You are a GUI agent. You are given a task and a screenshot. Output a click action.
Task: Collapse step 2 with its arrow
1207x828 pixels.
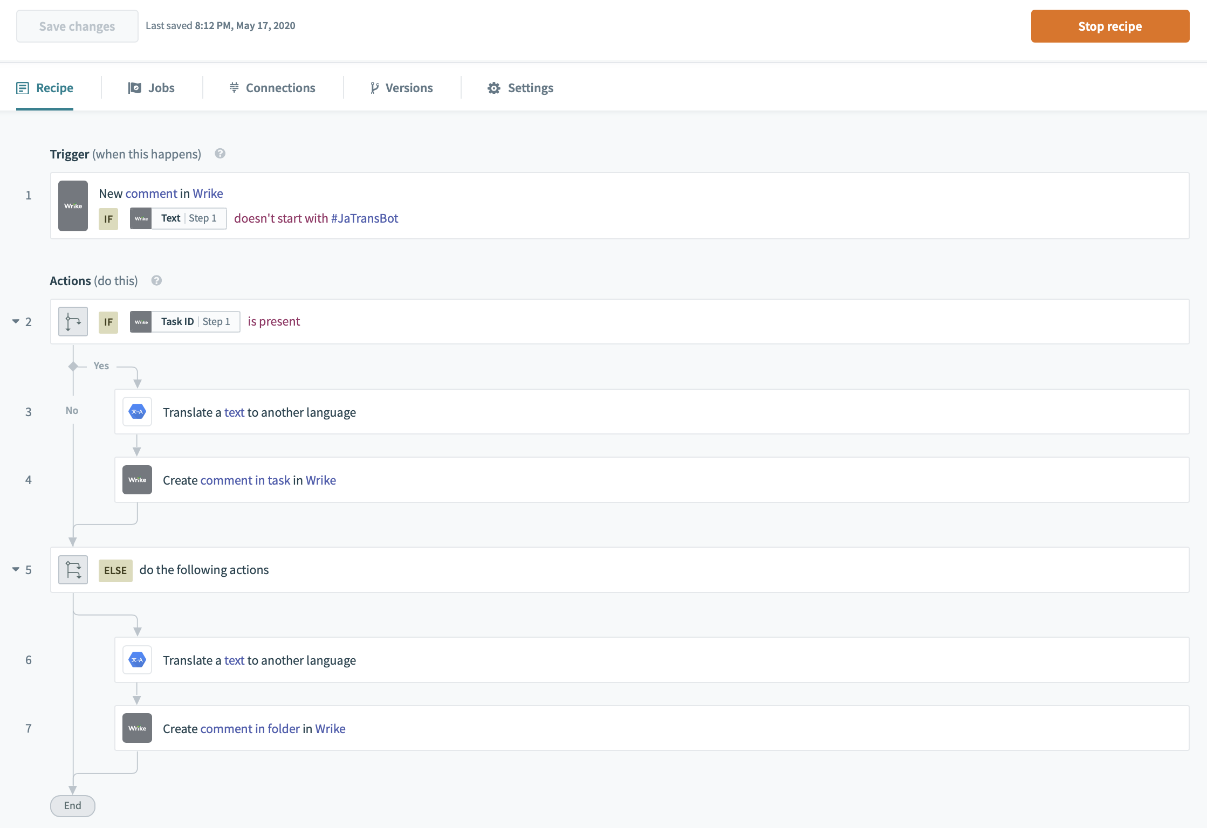pos(16,321)
